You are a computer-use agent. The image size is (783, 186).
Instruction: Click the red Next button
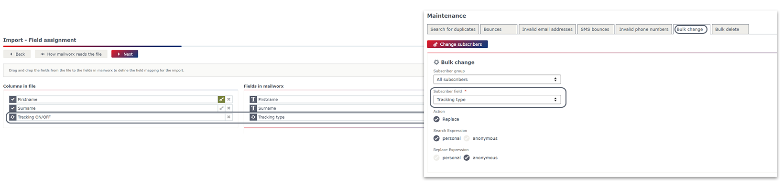pos(125,54)
